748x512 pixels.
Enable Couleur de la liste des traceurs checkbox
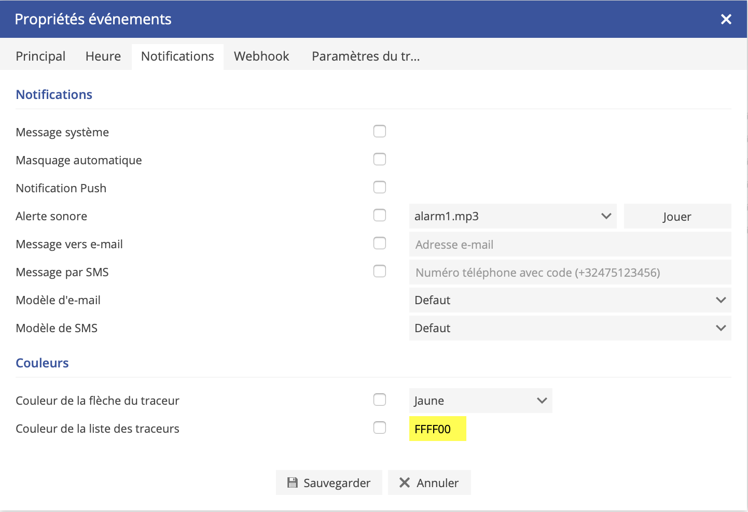pos(380,428)
